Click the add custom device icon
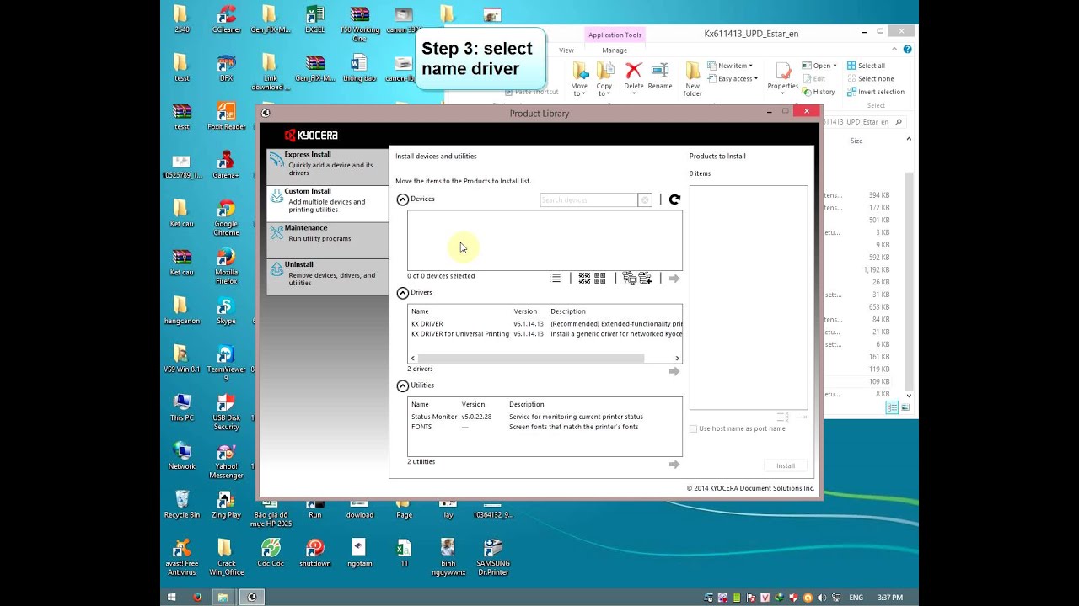1079x606 pixels. 645,278
